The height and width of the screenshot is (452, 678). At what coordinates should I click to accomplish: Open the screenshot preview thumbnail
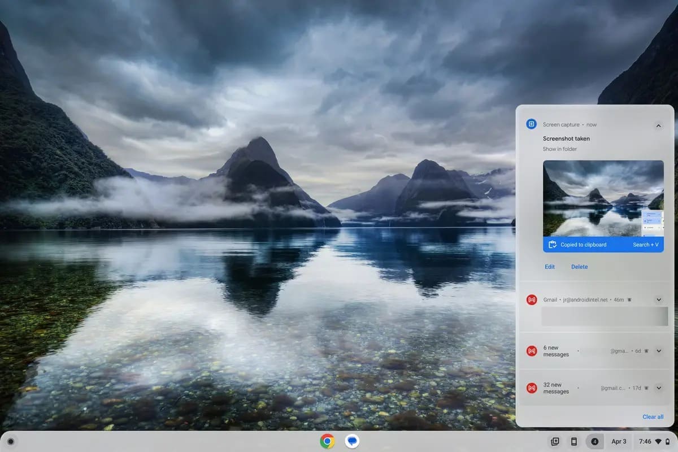coord(603,198)
